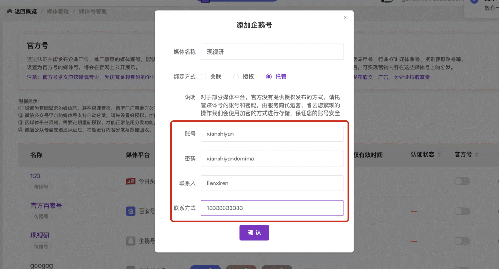This screenshot has width=499, height=269.
Task: Close the 添加企鹅号 dialog
Action: click(345, 18)
